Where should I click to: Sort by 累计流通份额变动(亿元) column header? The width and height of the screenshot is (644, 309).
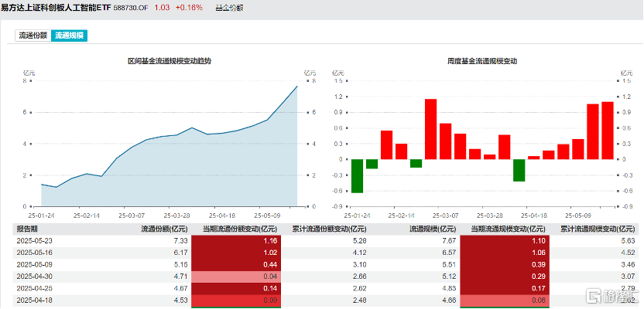coord(329,229)
